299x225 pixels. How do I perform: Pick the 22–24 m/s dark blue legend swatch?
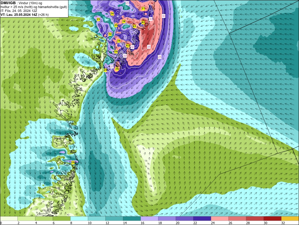point(202,218)
